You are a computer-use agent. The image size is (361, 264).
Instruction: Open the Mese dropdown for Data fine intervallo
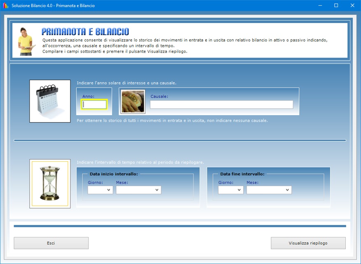coord(269,190)
